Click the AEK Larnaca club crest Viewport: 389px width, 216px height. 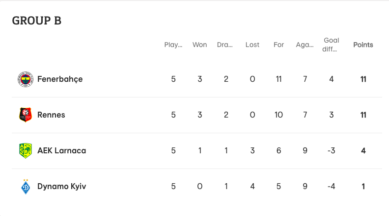click(25, 151)
